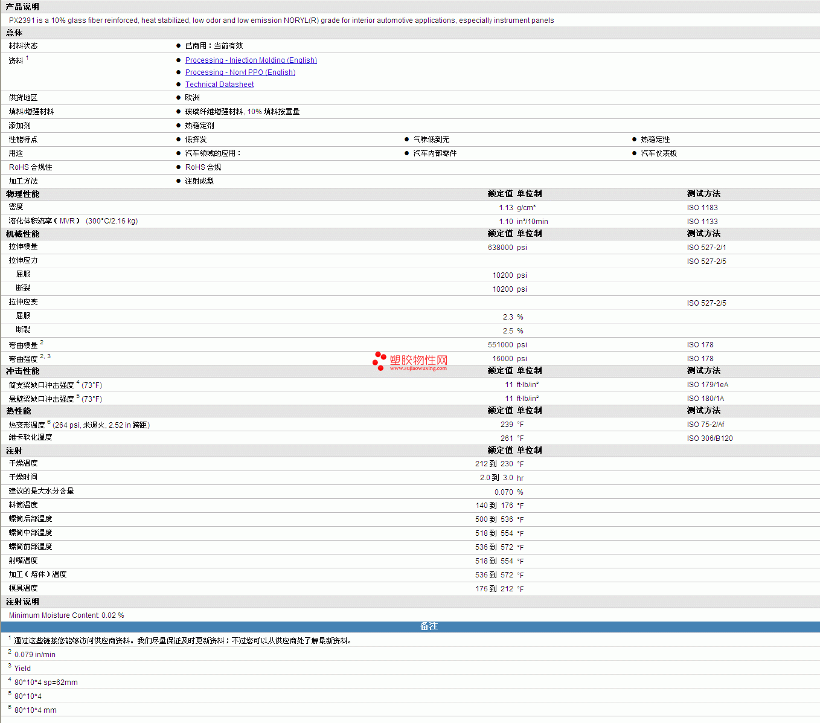The width and height of the screenshot is (820, 723).
Task: Click footnote 4 superscript beside 简支梁缺口冲击强度
Action: click(78, 382)
